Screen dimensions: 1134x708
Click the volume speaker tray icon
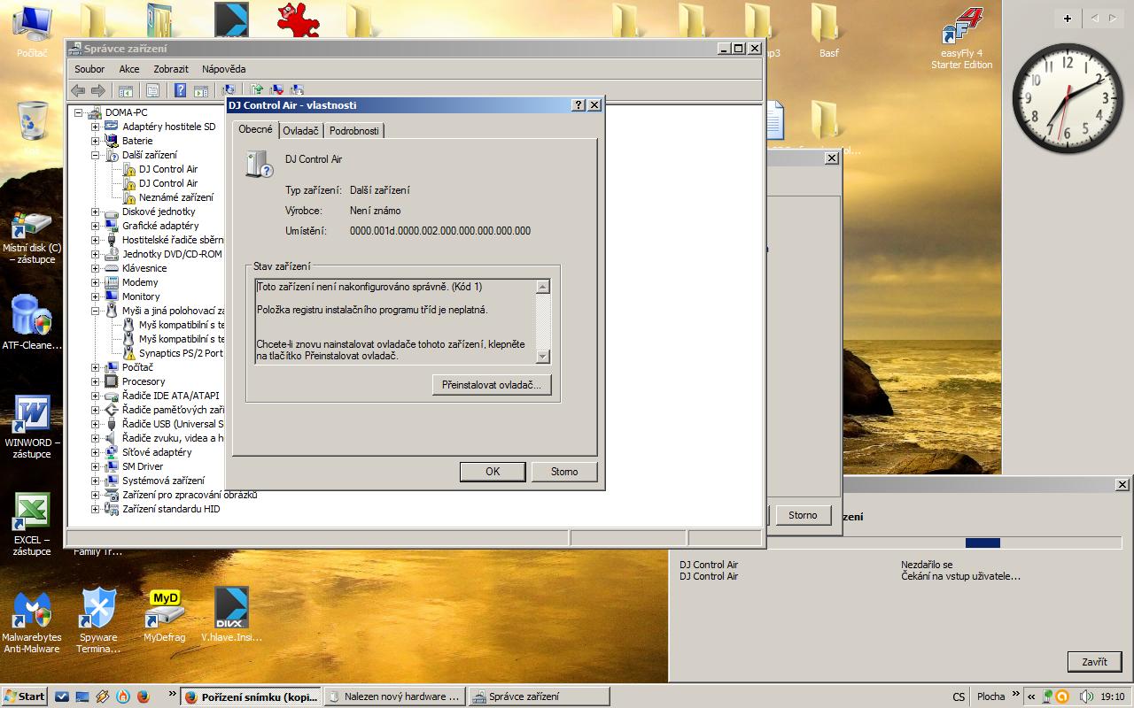(x=1087, y=696)
